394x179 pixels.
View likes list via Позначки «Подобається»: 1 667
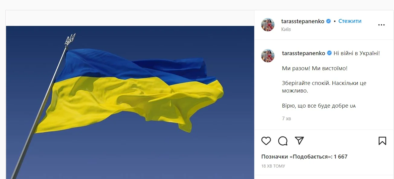[x=304, y=157]
